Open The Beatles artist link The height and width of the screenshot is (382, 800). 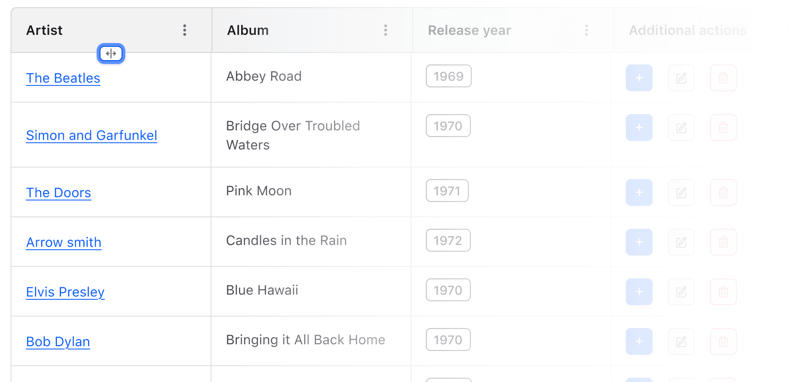[63, 78]
